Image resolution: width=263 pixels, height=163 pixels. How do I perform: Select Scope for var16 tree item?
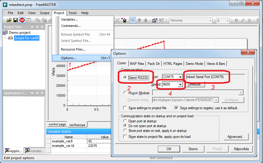(27, 38)
